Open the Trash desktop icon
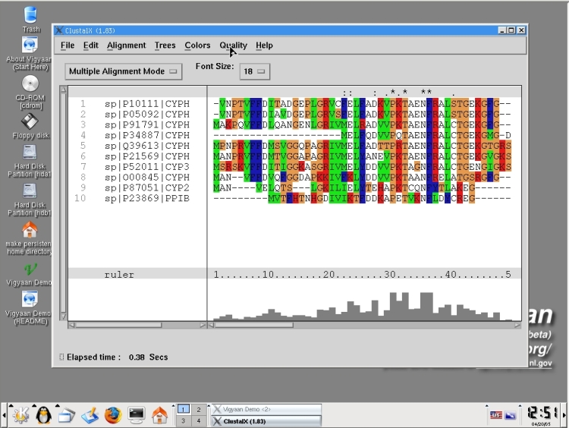569x428 pixels. (x=30, y=15)
